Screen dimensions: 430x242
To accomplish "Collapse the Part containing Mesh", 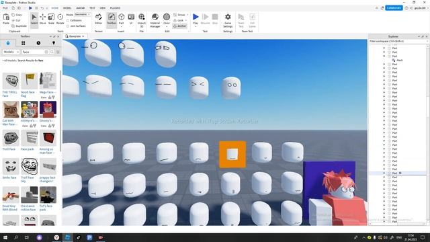I will (384, 56).
